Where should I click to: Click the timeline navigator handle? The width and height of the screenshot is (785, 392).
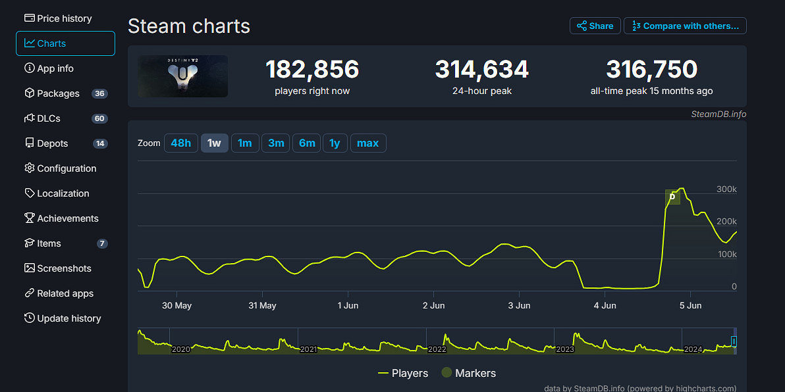732,341
